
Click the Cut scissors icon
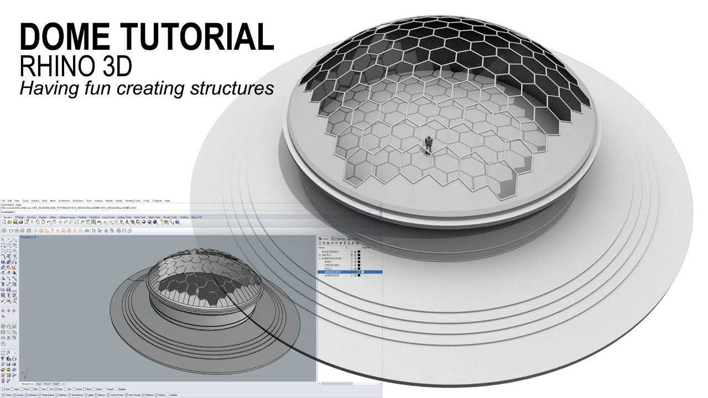point(32,222)
